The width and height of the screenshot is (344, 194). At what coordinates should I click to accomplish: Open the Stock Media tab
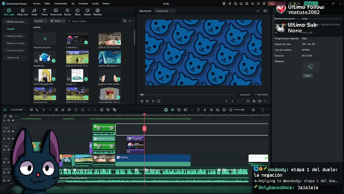click(23, 12)
